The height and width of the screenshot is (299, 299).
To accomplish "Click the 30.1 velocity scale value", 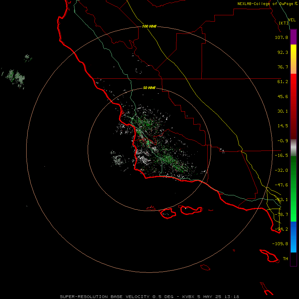I will [283, 111].
